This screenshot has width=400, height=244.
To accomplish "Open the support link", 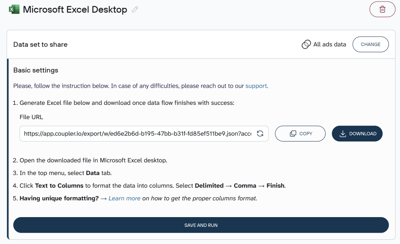I will pyautogui.click(x=256, y=86).
